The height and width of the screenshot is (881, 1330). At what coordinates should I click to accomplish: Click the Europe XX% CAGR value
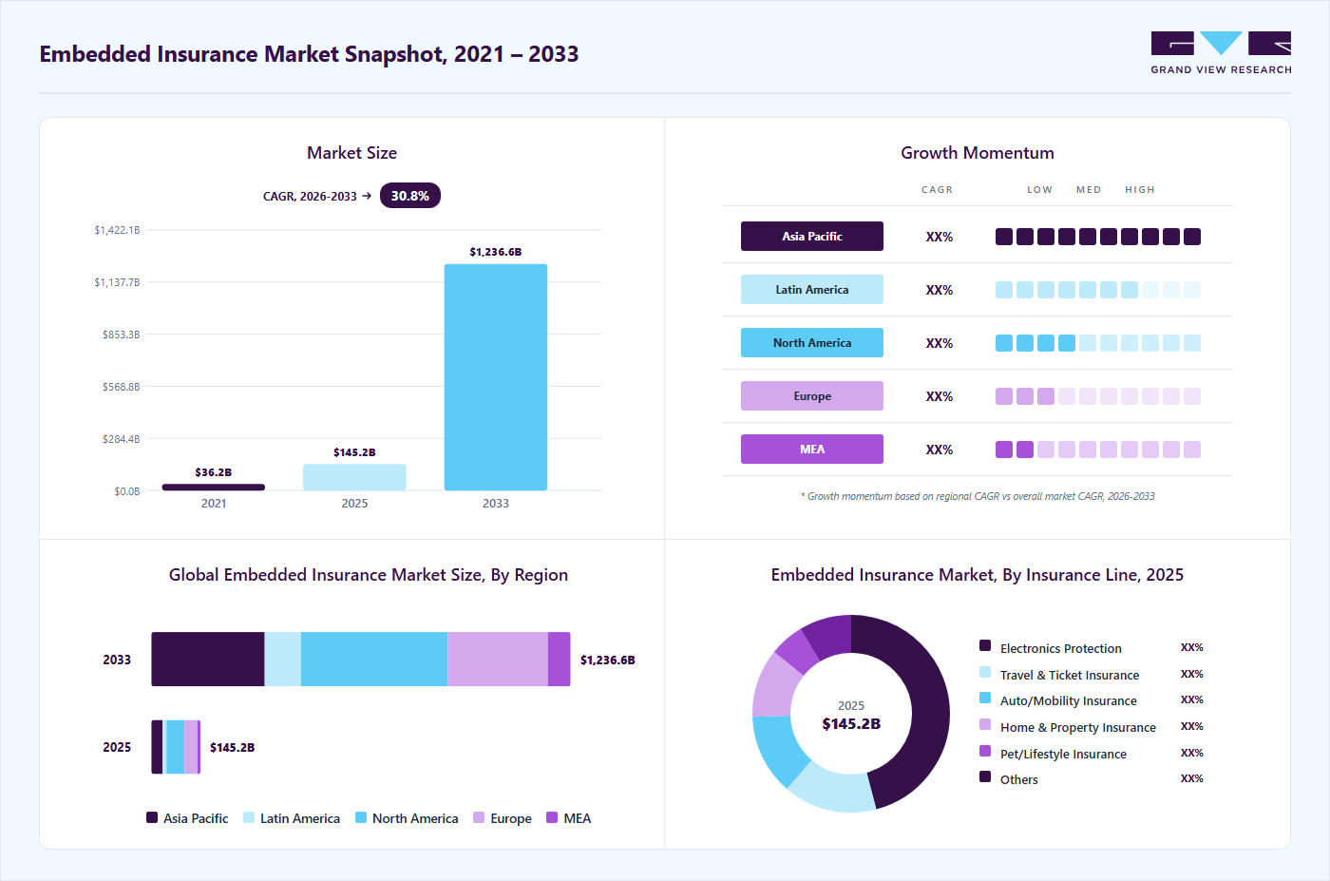click(x=940, y=396)
